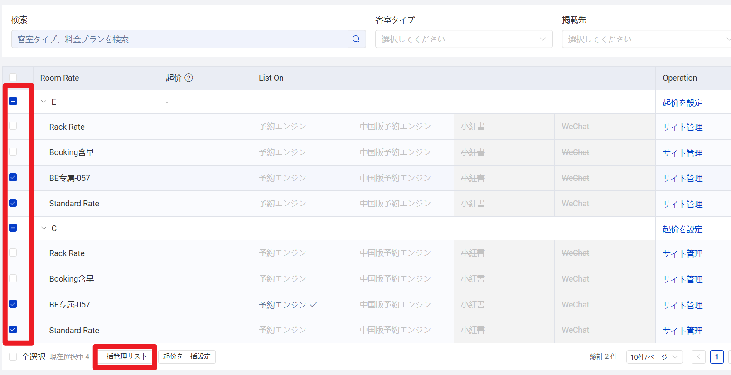This screenshot has width=731, height=375.
Task: Open the 10件/ページ page size selector
Action: click(x=654, y=357)
